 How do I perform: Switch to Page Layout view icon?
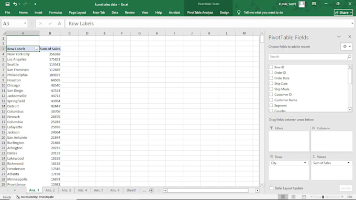[293, 197]
